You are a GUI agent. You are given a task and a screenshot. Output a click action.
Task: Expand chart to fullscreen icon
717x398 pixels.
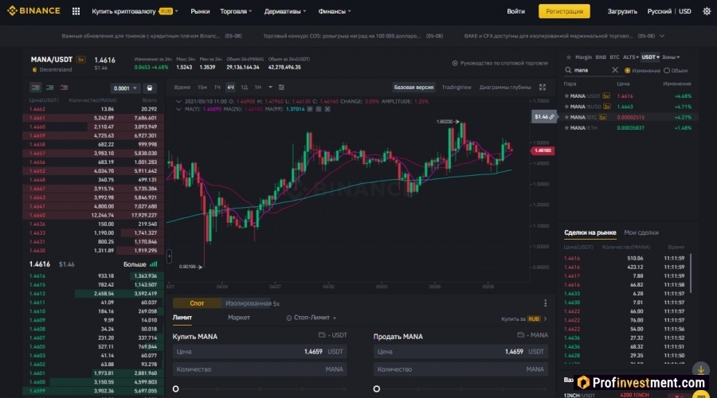[543, 88]
